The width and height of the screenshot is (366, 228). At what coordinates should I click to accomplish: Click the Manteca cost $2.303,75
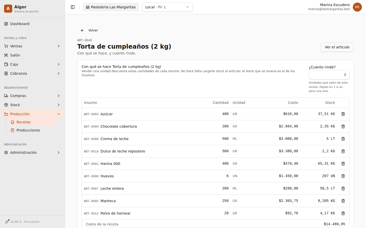(288, 201)
